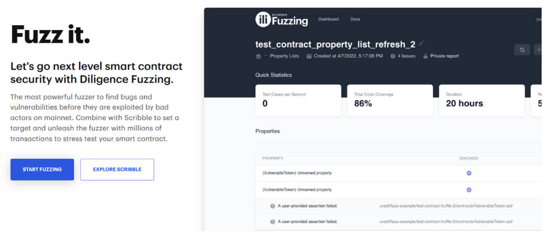Click the icon left of Property Lists
Viewport: 559px width, 239px height.
pos(258,56)
